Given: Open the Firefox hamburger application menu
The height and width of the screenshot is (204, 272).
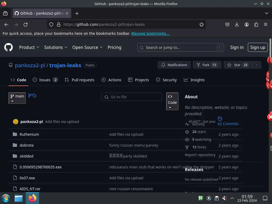Looking at the screenshot, I should pos(266,24).
